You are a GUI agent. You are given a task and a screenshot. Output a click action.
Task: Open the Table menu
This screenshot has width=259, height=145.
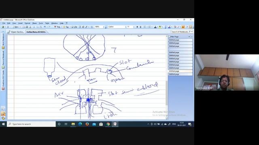click(47, 23)
